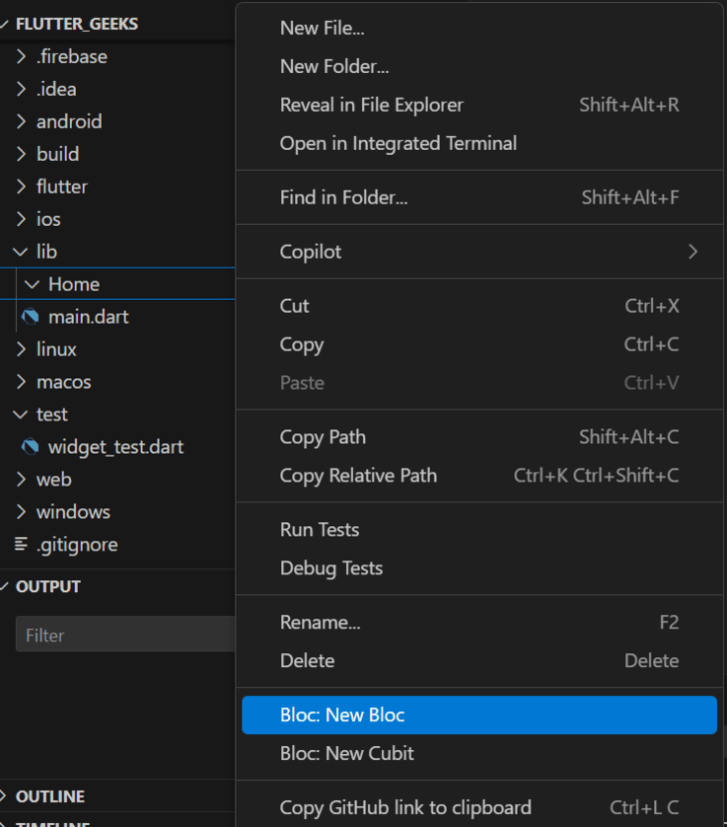Collapse the test folder
727x827 pixels.
tap(21, 414)
